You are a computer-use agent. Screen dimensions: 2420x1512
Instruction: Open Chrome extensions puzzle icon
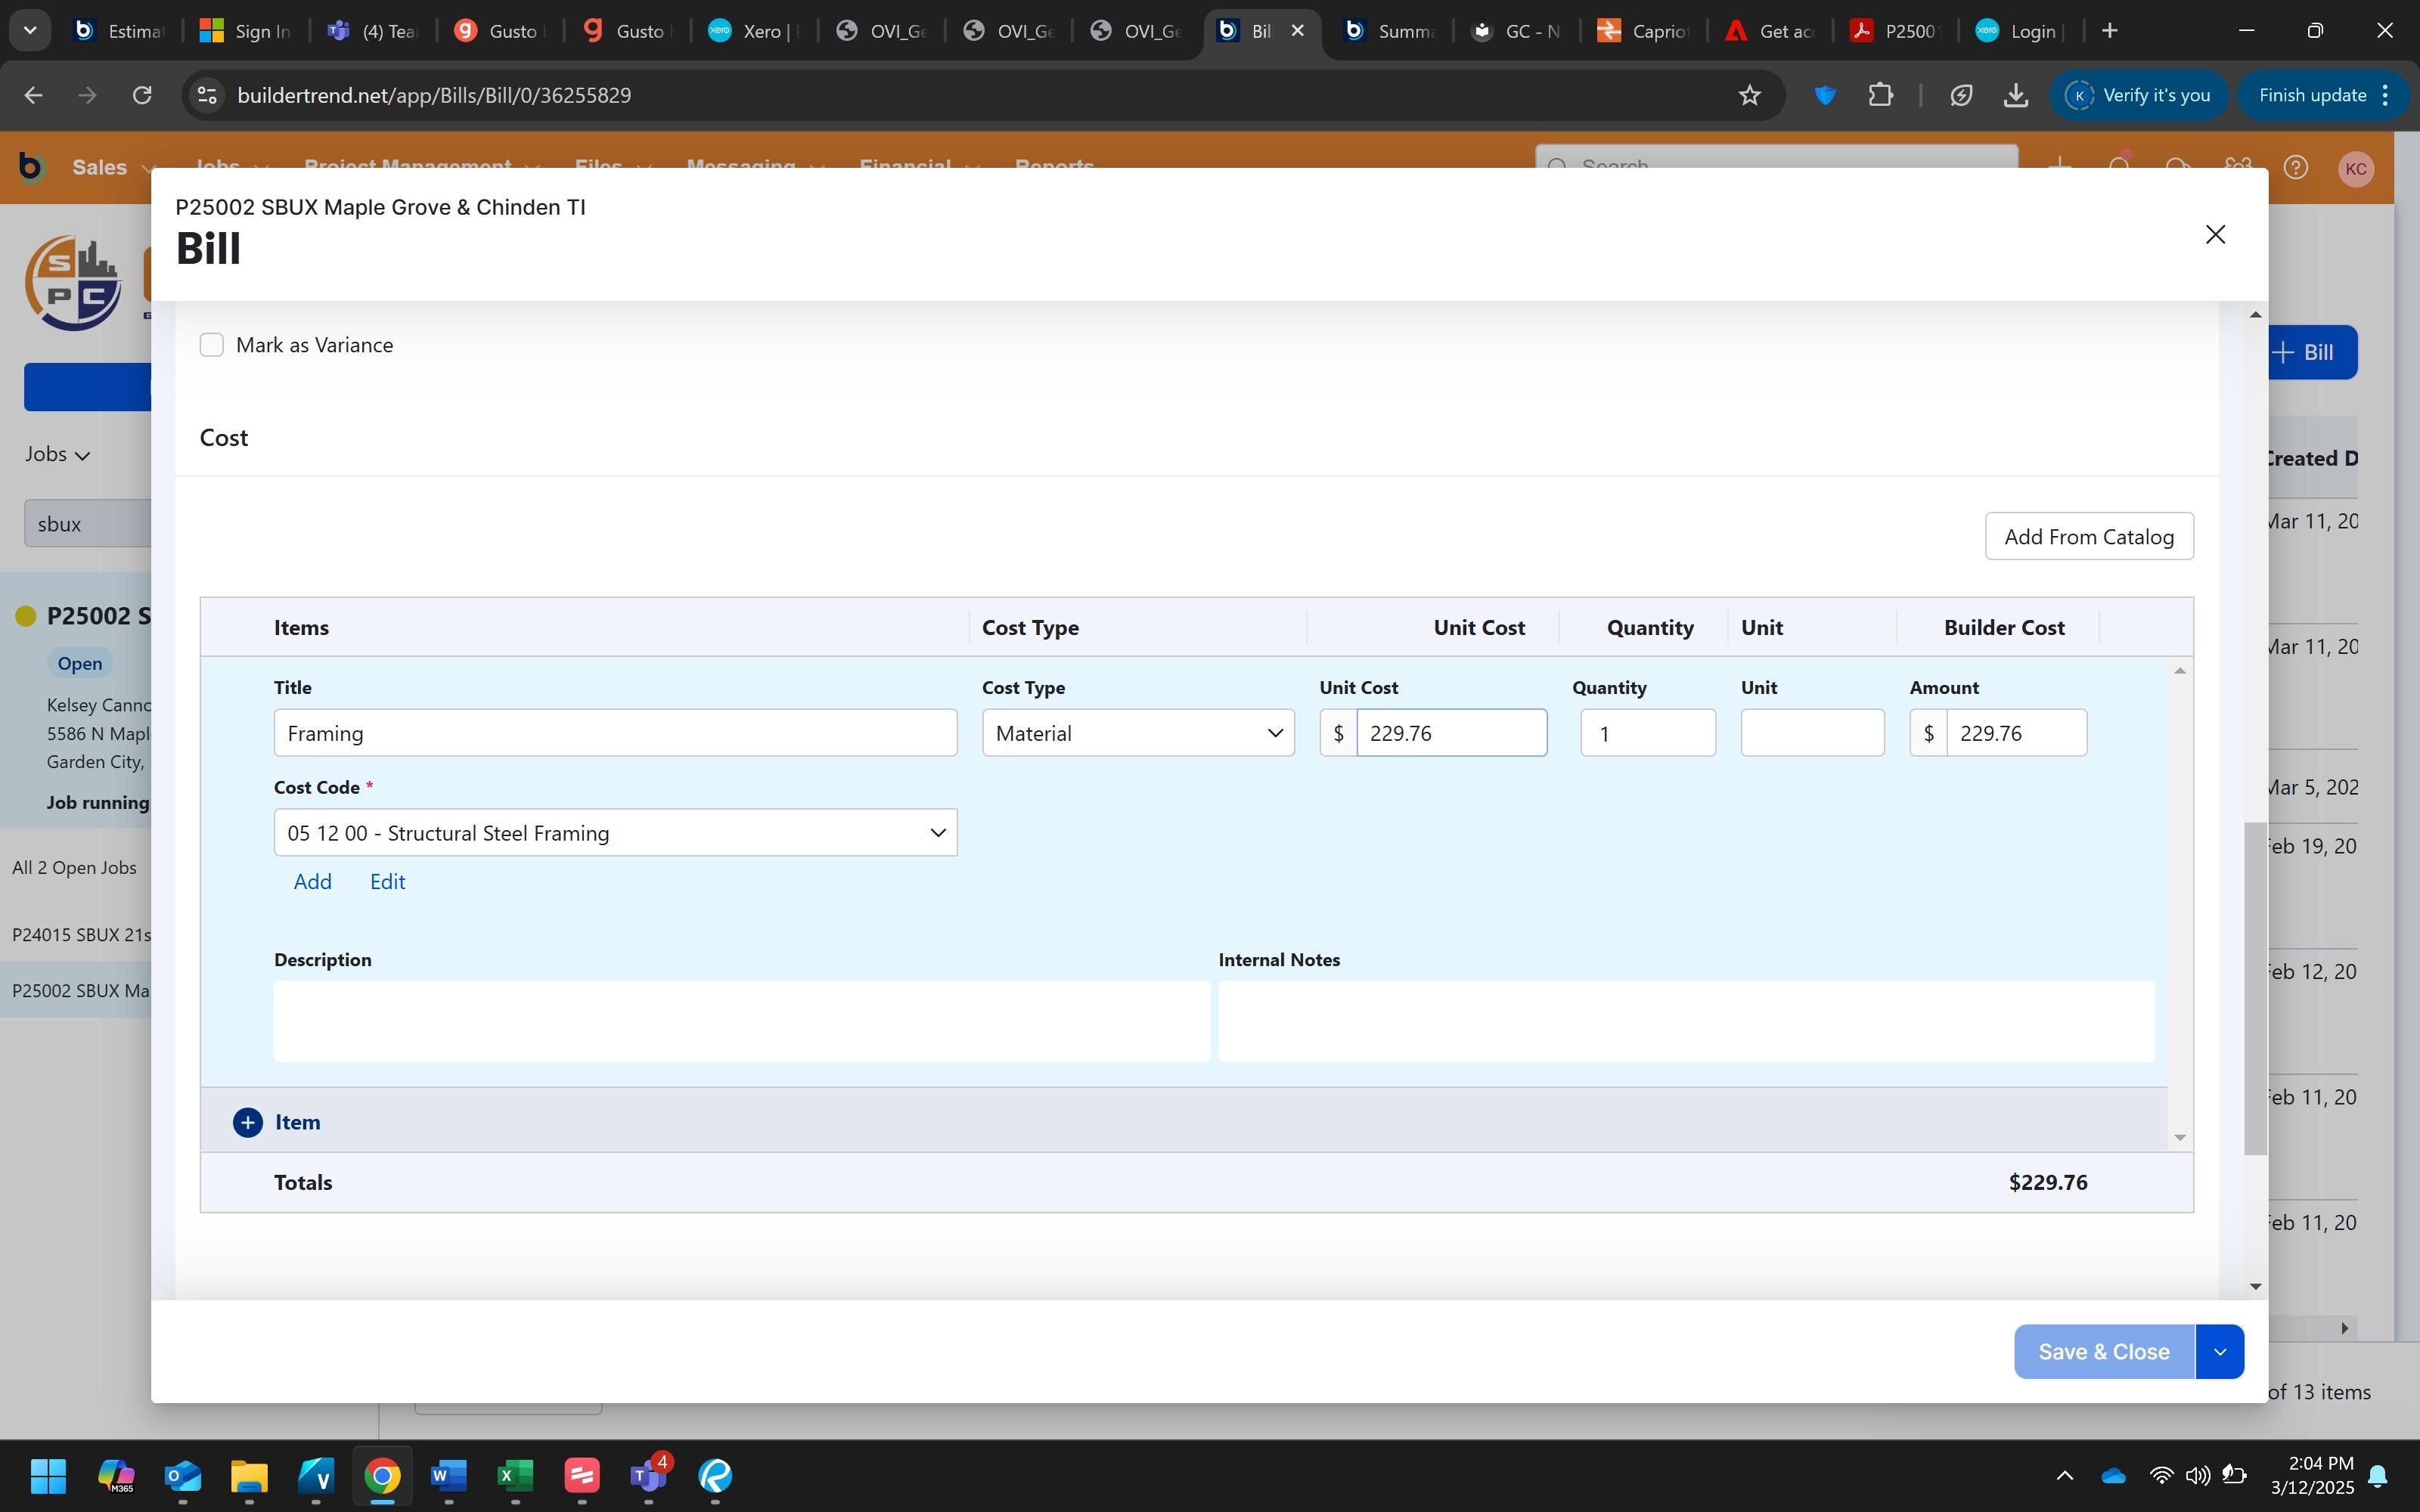(x=1880, y=95)
